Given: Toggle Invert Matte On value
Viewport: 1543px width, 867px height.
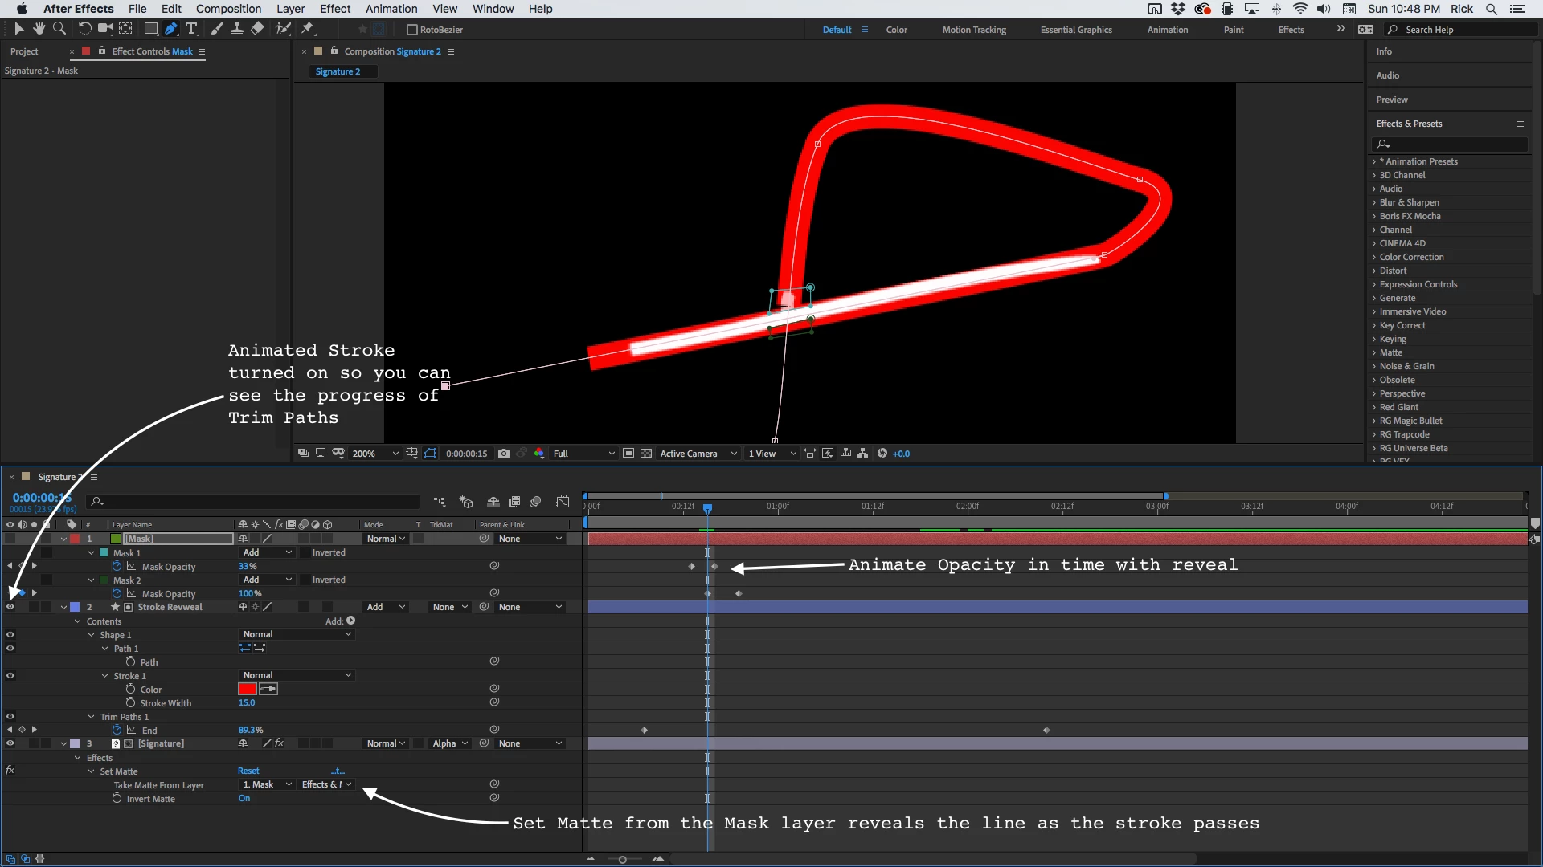Looking at the screenshot, I should point(244,799).
